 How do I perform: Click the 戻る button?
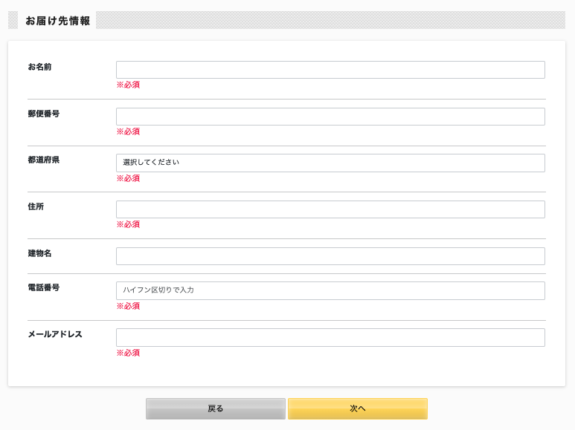(215, 408)
